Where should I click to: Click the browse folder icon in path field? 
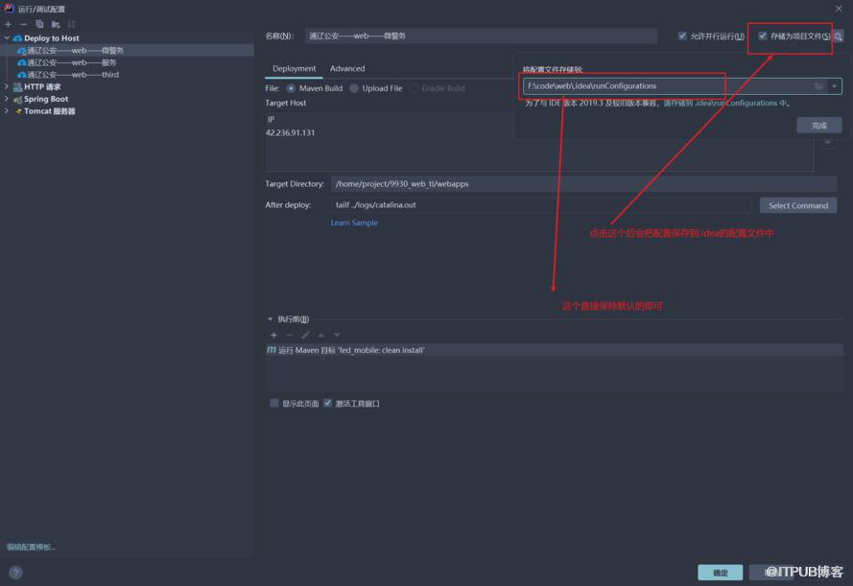pyautogui.click(x=818, y=86)
